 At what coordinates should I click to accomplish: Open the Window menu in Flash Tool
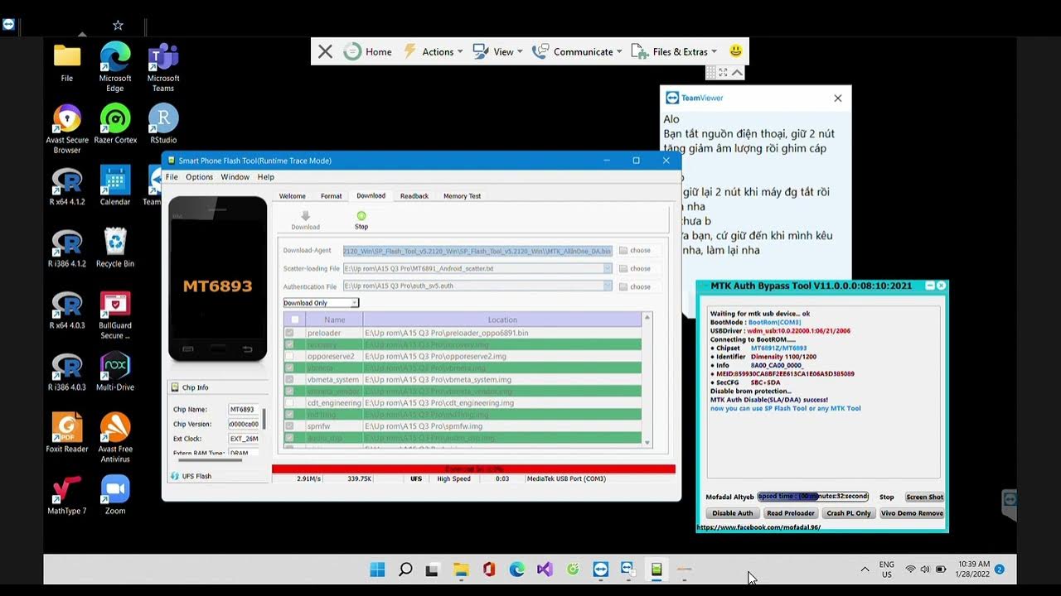coord(235,177)
